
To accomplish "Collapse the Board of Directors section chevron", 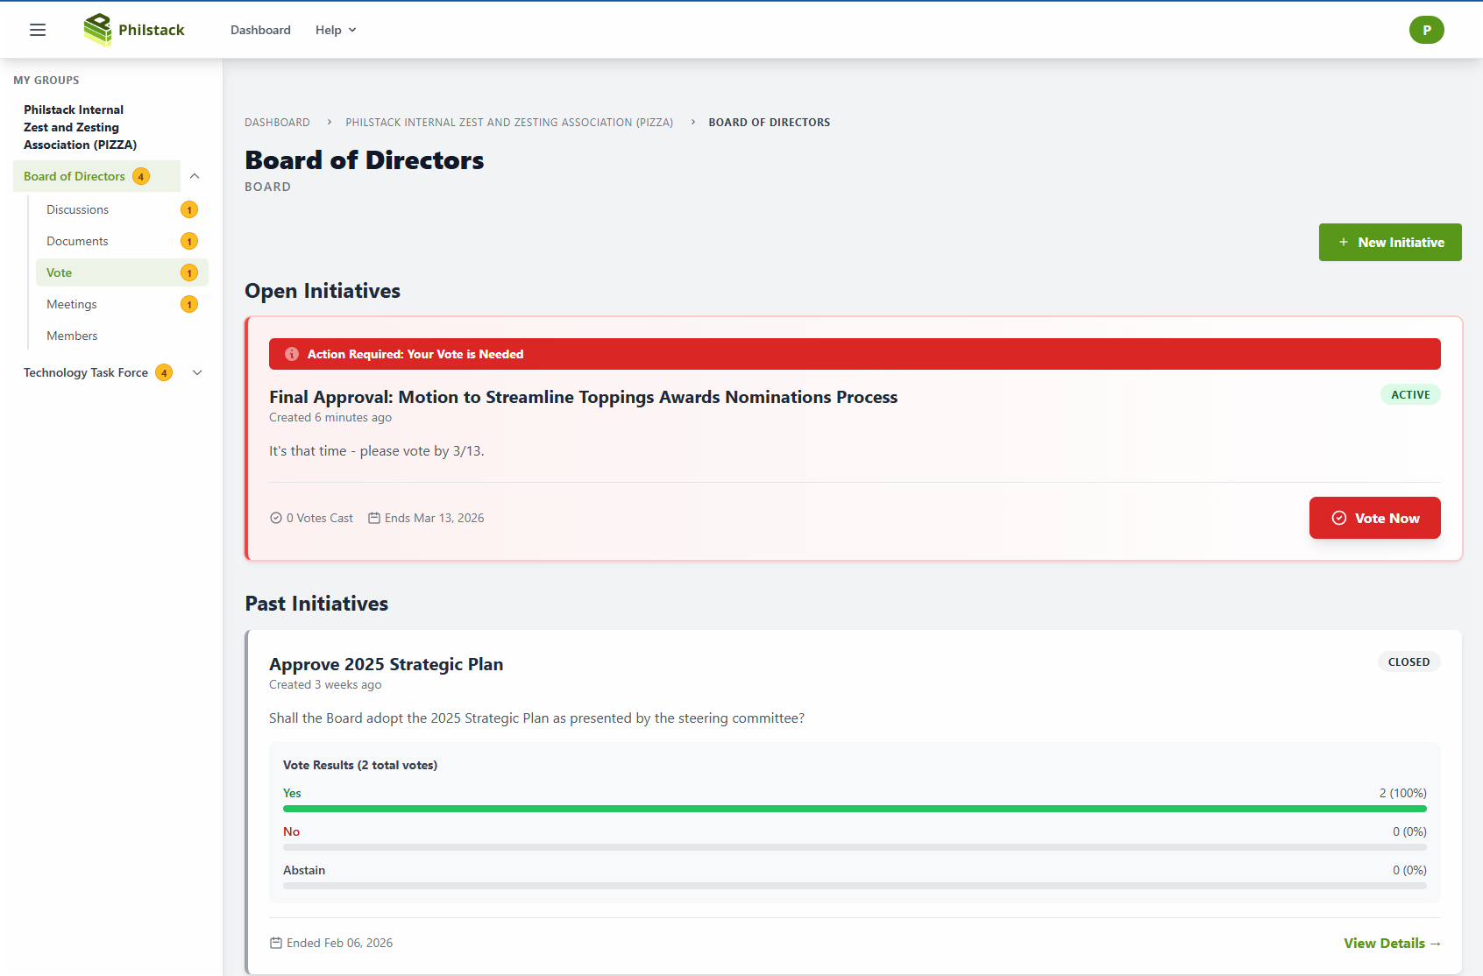I will [195, 175].
